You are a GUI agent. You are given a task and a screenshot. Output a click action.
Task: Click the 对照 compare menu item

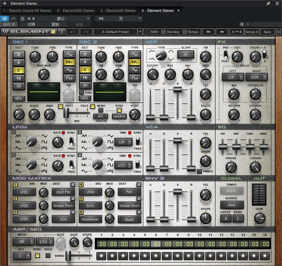click(31, 24)
